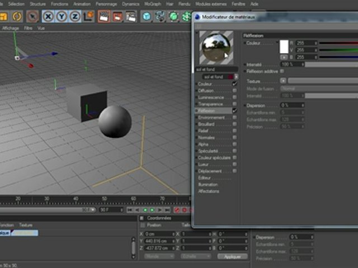
Task: Click the white reflection color swatch
Action: pos(283,46)
